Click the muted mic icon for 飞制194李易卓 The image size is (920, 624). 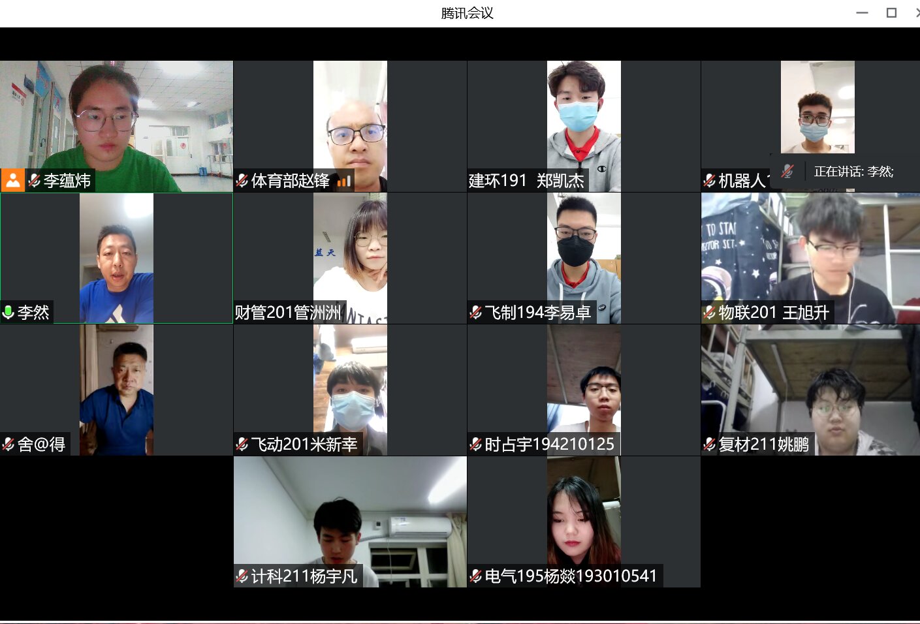(476, 313)
